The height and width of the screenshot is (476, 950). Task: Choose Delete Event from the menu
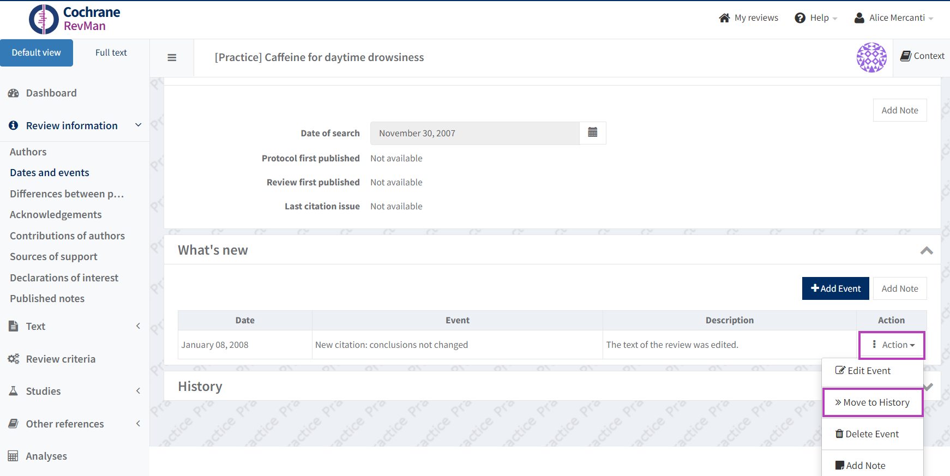[867, 434]
